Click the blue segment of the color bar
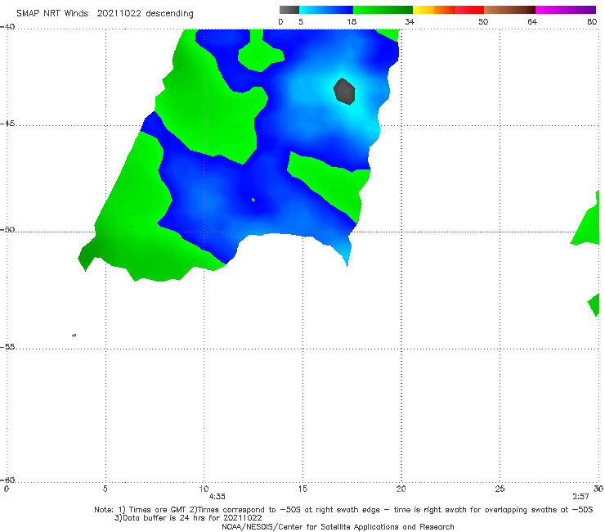 (x=326, y=10)
